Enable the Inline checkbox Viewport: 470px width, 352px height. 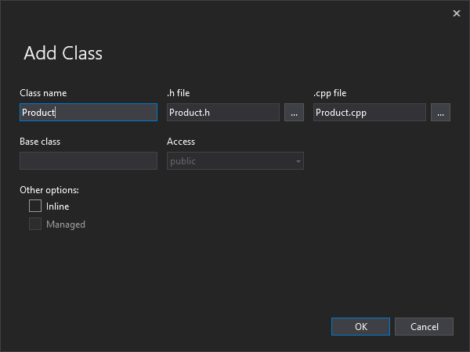click(x=35, y=206)
